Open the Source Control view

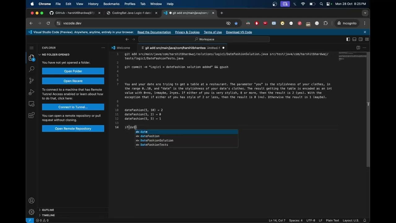pyautogui.click(x=31, y=81)
